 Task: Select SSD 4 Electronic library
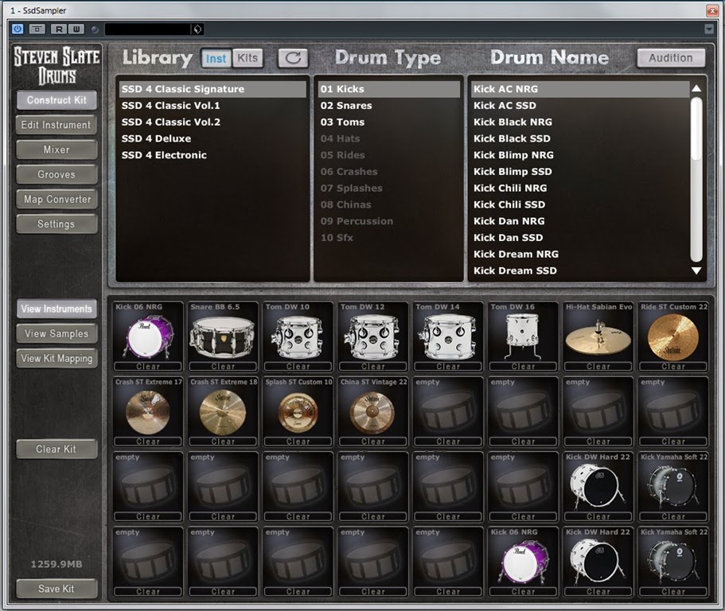coord(212,155)
